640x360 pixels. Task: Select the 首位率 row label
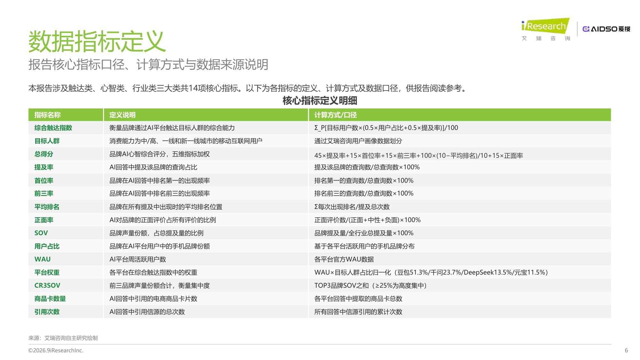[44, 180]
